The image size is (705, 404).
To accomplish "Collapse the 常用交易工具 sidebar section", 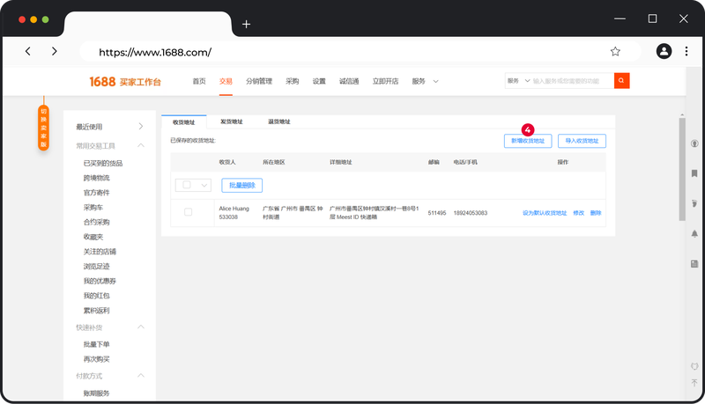I will pos(140,146).
